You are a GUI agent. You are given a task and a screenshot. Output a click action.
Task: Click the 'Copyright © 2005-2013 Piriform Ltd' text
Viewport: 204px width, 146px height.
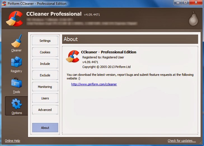coord(106,67)
